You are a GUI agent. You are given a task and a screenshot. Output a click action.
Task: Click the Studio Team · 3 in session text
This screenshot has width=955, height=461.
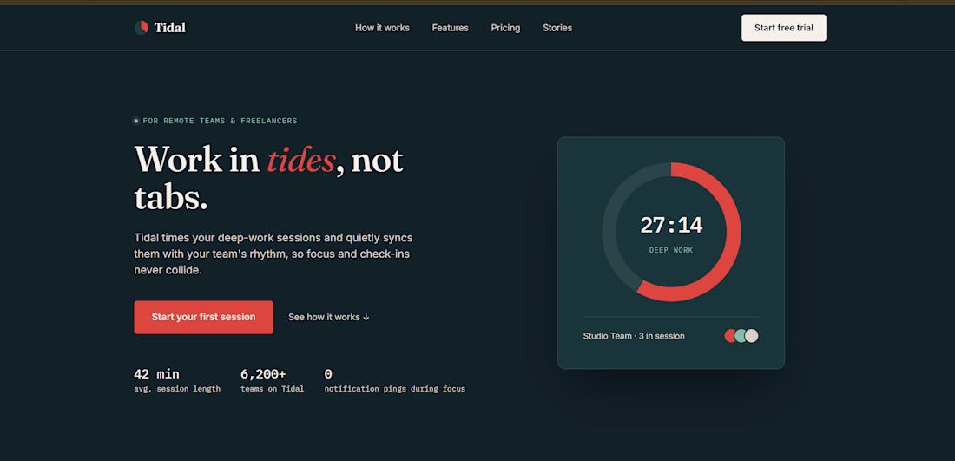634,336
